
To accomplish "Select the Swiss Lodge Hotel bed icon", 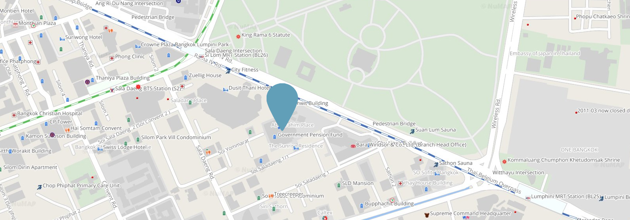I will 100,149.
